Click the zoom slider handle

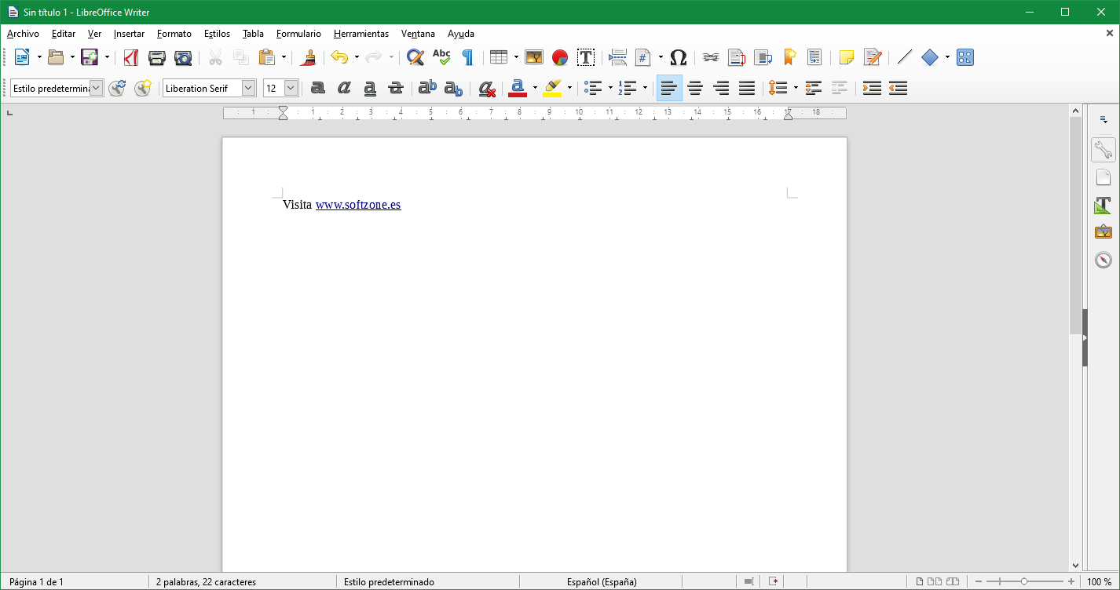point(1024,581)
